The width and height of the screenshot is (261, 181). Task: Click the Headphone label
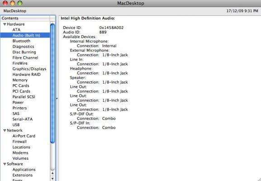coord(81,69)
